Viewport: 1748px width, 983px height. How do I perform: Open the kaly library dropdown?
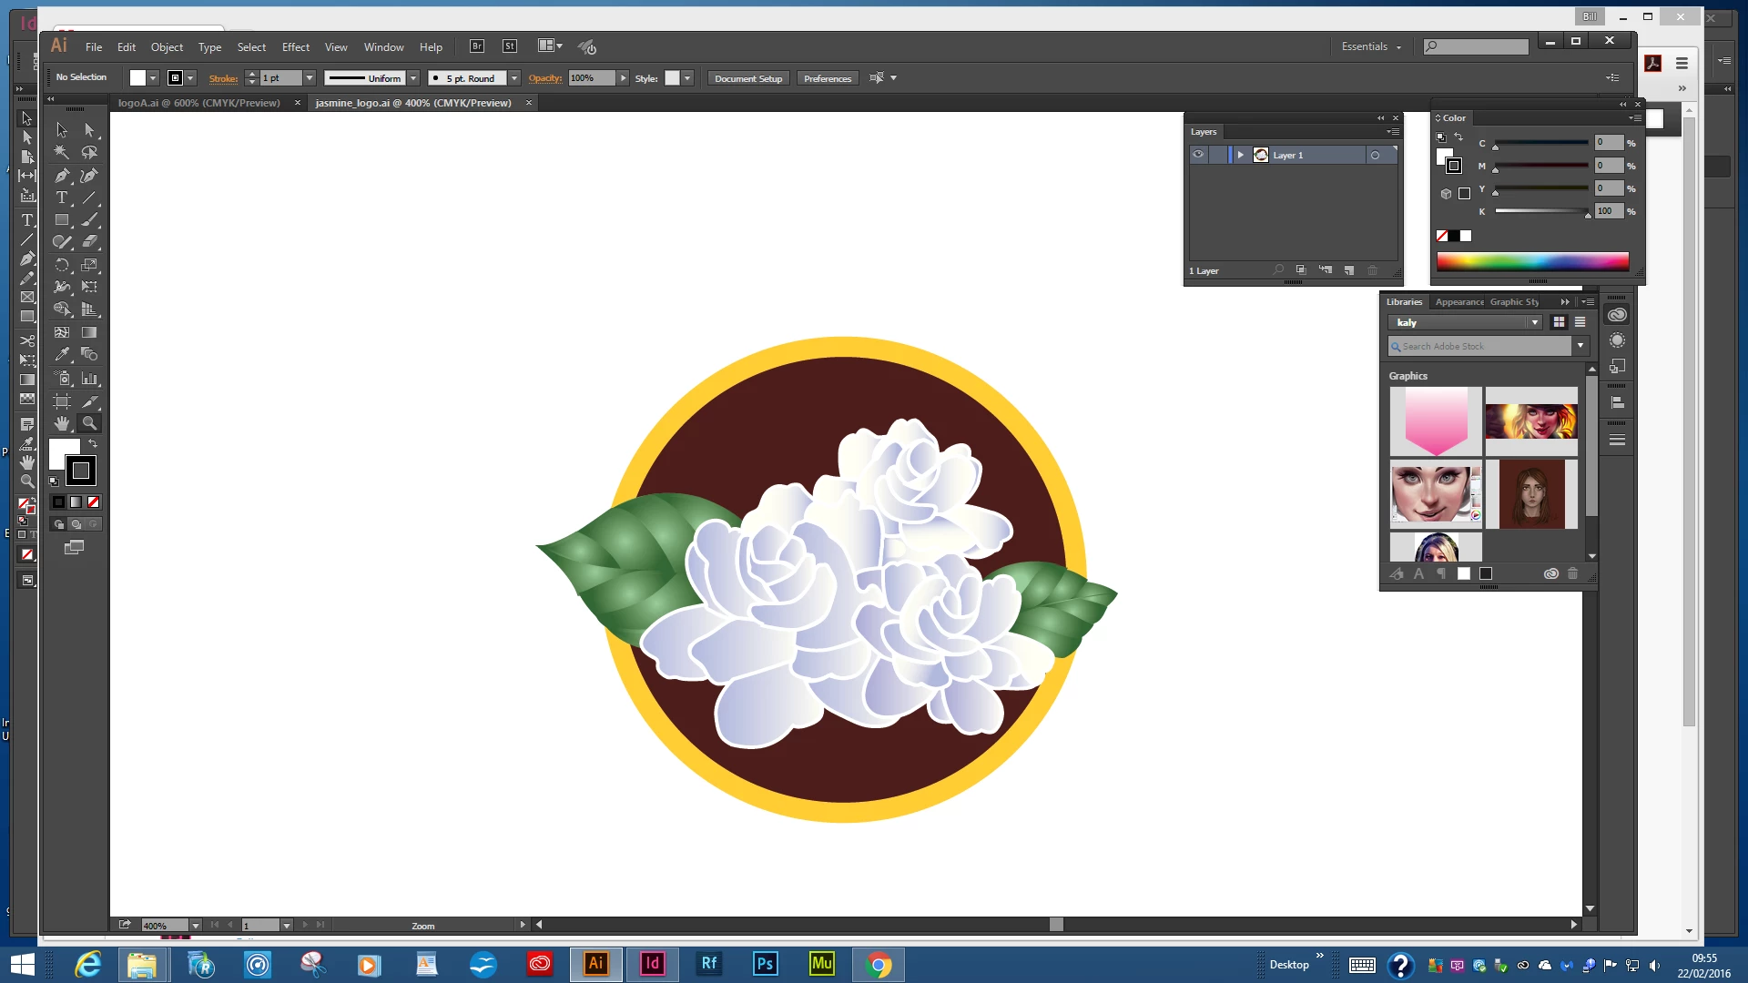point(1535,322)
